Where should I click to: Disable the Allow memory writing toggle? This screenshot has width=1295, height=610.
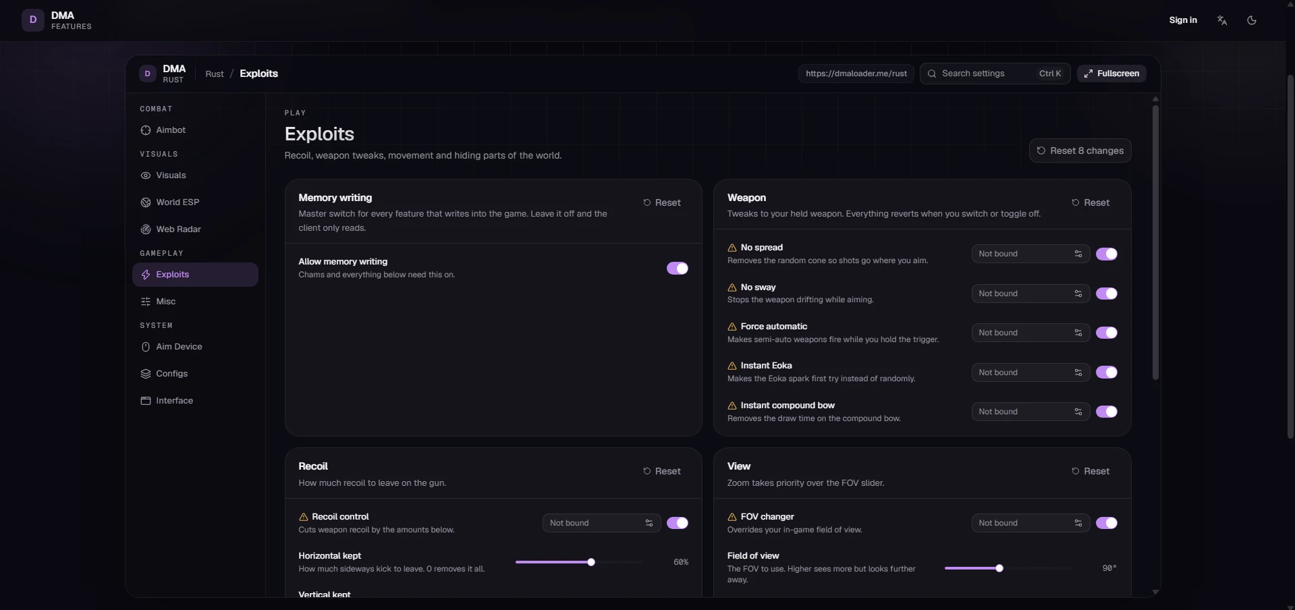point(678,269)
